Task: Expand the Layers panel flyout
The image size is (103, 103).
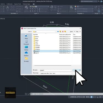Action: click(x=36, y=13)
